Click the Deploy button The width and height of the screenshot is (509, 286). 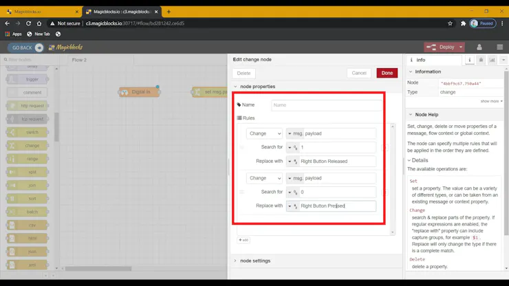[x=441, y=47]
